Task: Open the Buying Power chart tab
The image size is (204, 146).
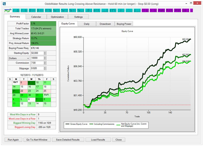Action: pos(124,24)
